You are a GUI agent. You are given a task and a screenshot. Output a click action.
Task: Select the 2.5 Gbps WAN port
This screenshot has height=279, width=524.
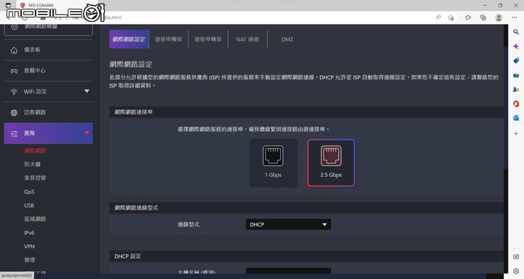coord(331,163)
